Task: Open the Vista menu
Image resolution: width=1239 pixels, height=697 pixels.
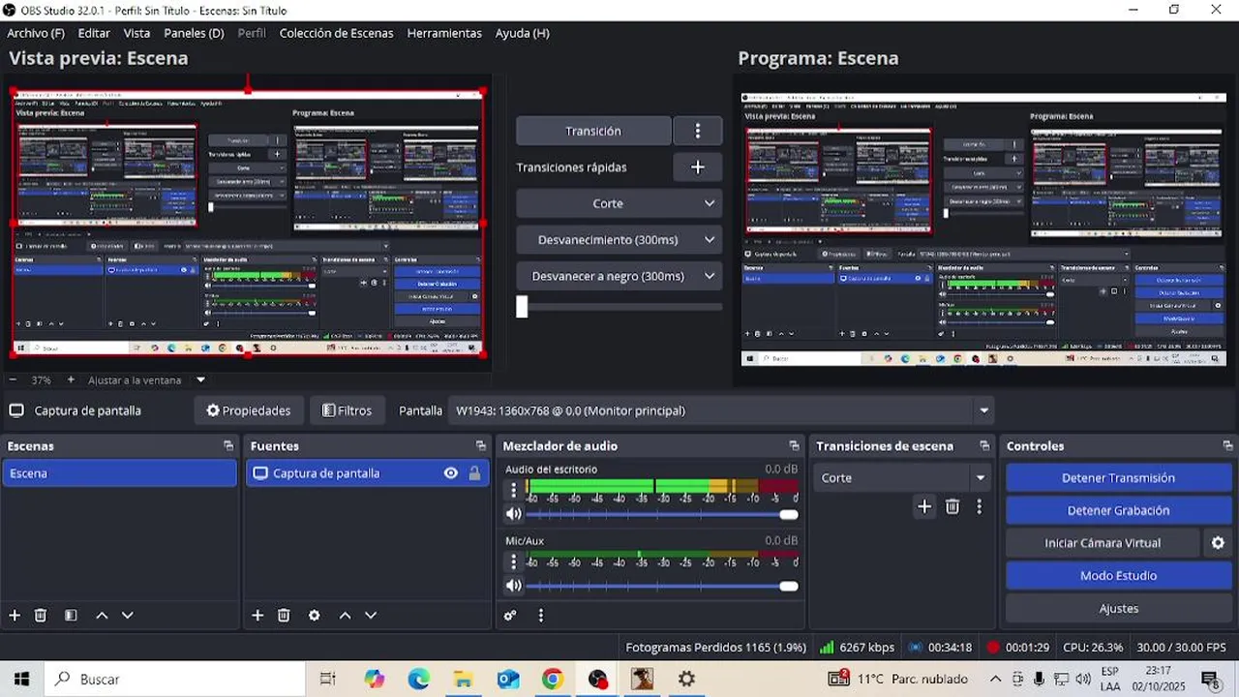Action: (136, 33)
